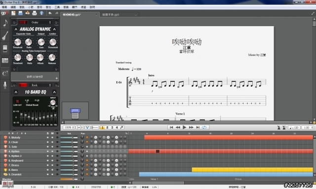Collapse the Analog Dynamic effect

pos(16,29)
